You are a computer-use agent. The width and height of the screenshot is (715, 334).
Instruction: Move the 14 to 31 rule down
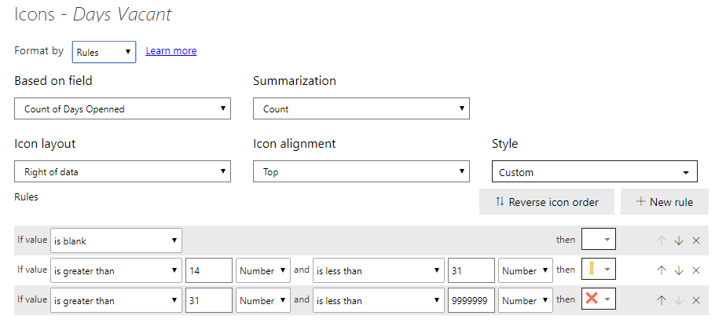679,270
